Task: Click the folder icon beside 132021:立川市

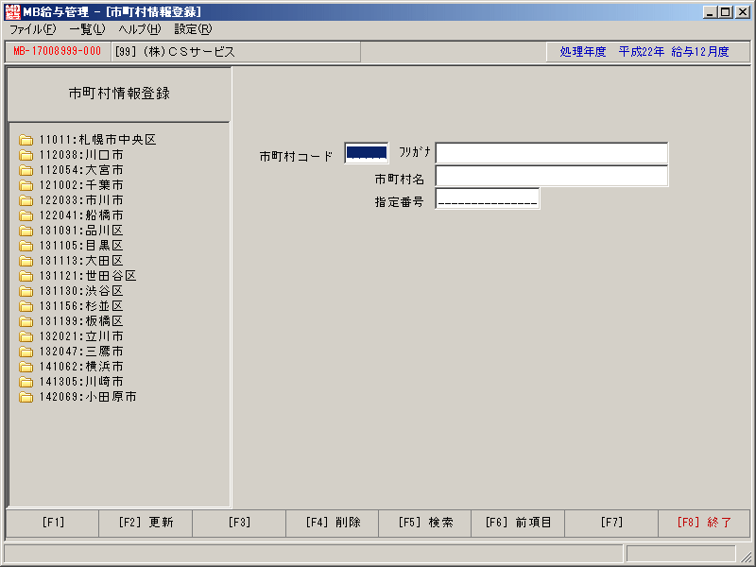Action: [26, 336]
